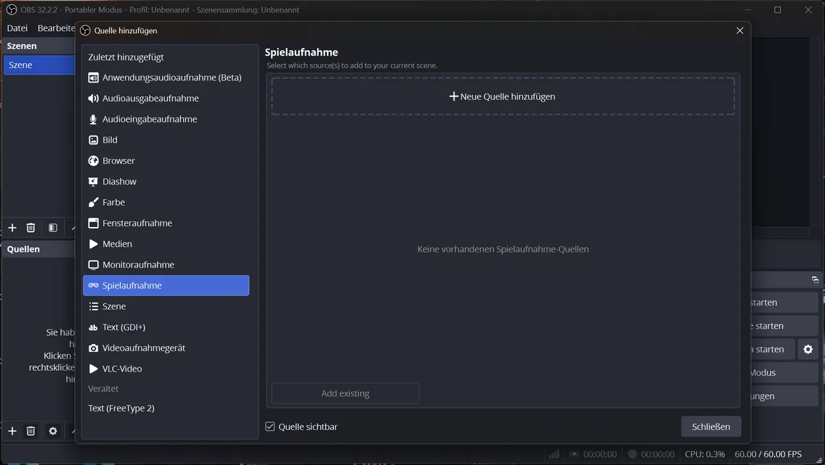Image resolution: width=825 pixels, height=465 pixels.
Task: Select the Szene list icon in source types
Action: coord(93,306)
